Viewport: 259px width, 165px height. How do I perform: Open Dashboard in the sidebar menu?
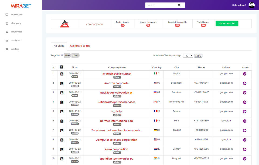(x=17, y=15)
